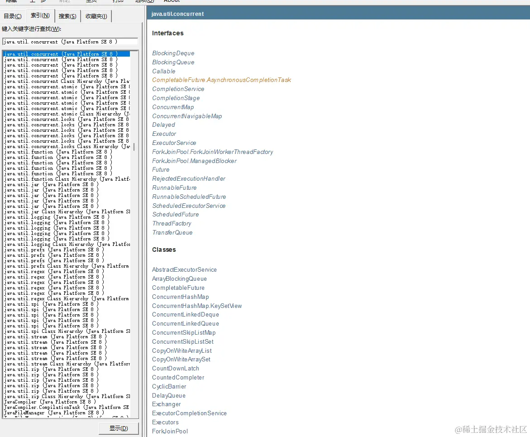This screenshot has width=530, height=437.
Task: Open the ScheduledExecutorService link
Action: coord(189,206)
